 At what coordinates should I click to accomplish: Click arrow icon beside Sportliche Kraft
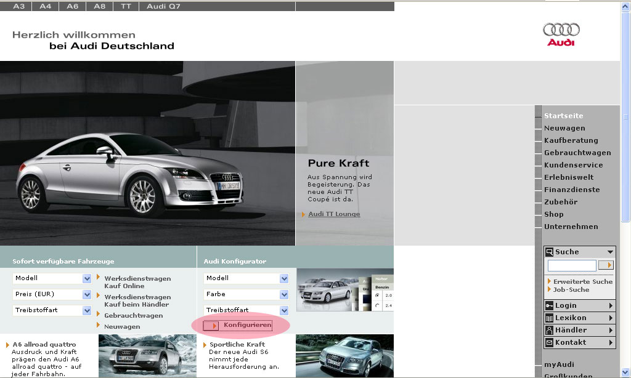(x=205, y=345)
